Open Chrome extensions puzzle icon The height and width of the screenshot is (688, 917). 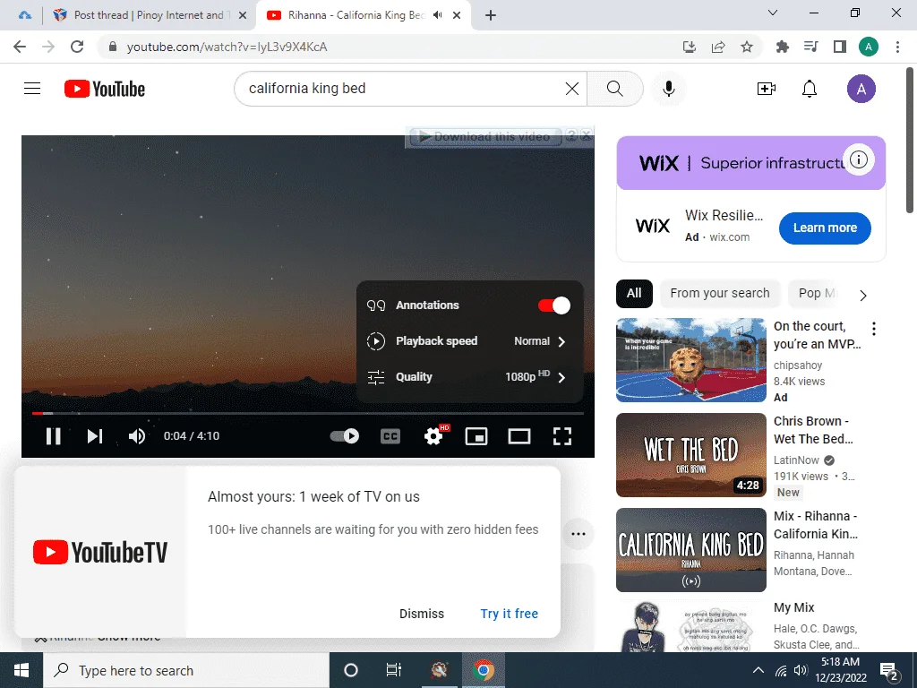782,47
